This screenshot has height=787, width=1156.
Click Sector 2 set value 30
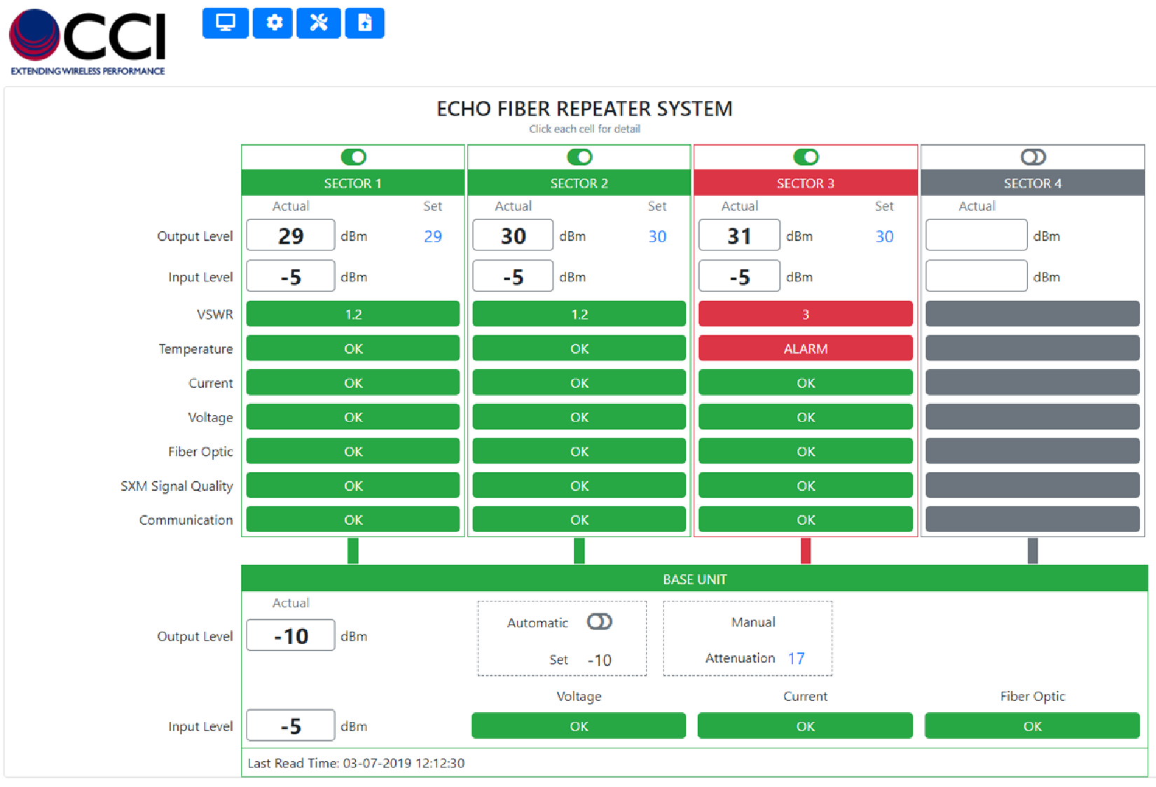pos(657,237)
